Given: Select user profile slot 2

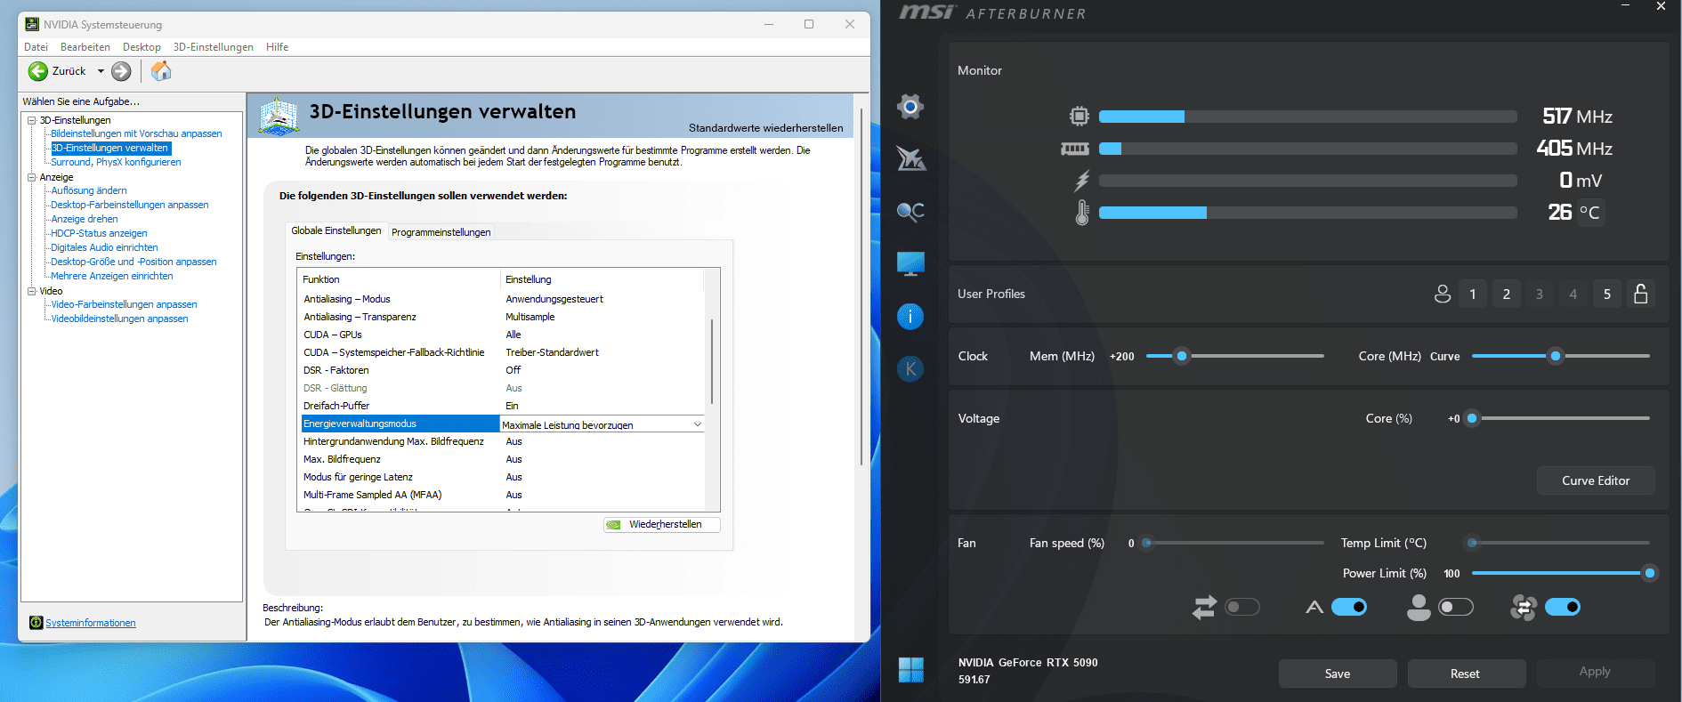Looking at the screenshot, I should pyautogui.click(x=1507, y=294).
